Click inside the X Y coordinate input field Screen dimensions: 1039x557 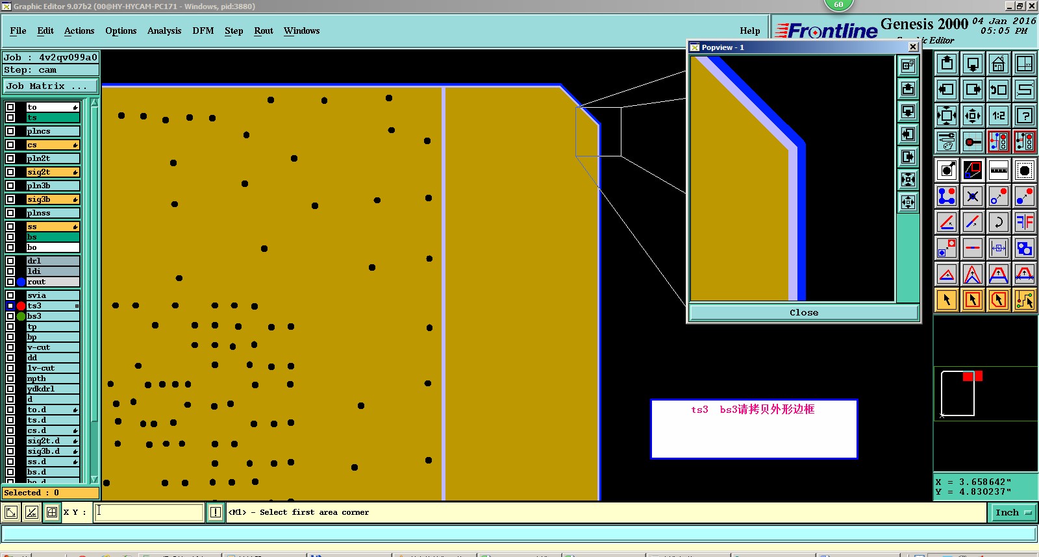(149, 512)
